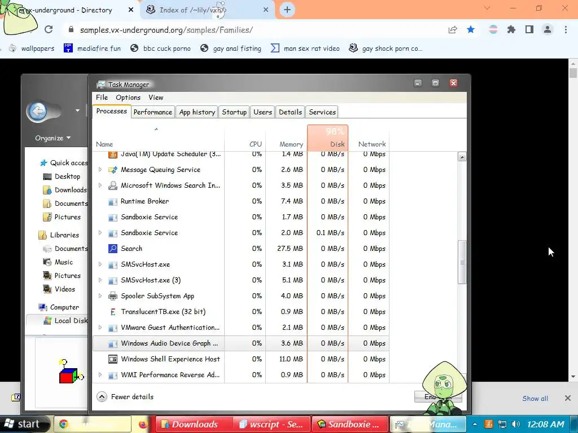Open the Chrome three-dot menu

coord(566,29)
